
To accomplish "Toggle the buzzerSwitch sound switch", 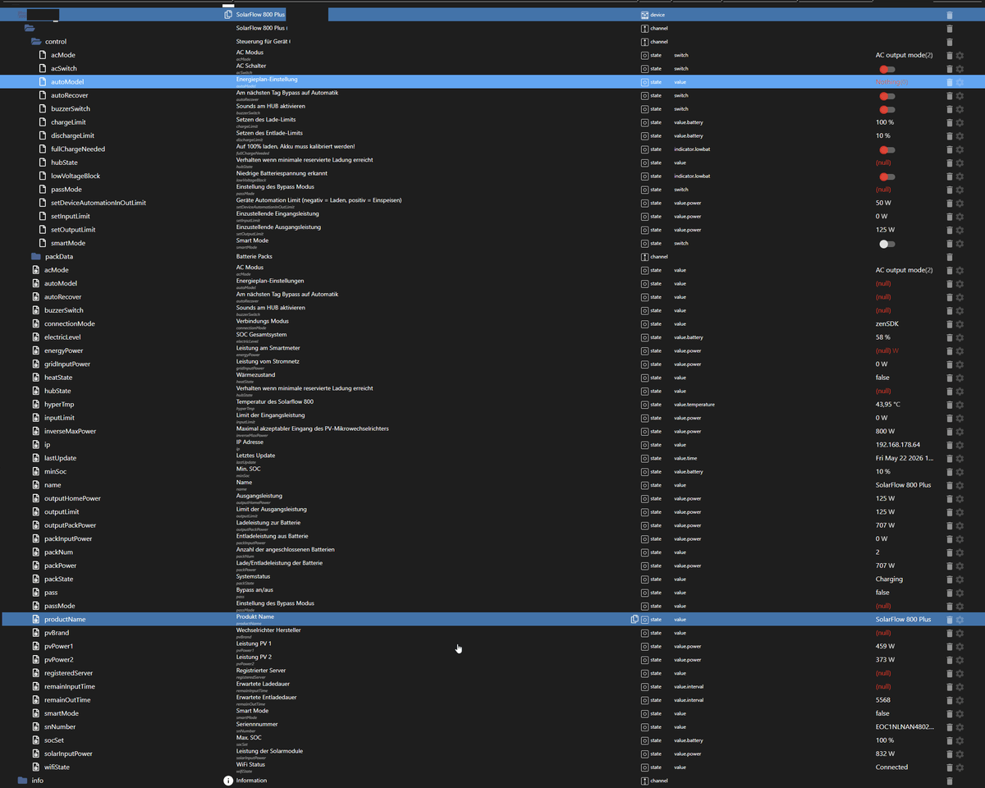I will (886, 109).
